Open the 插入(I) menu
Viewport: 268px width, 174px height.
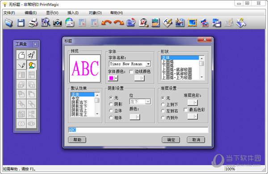click(x=73, y=13)
